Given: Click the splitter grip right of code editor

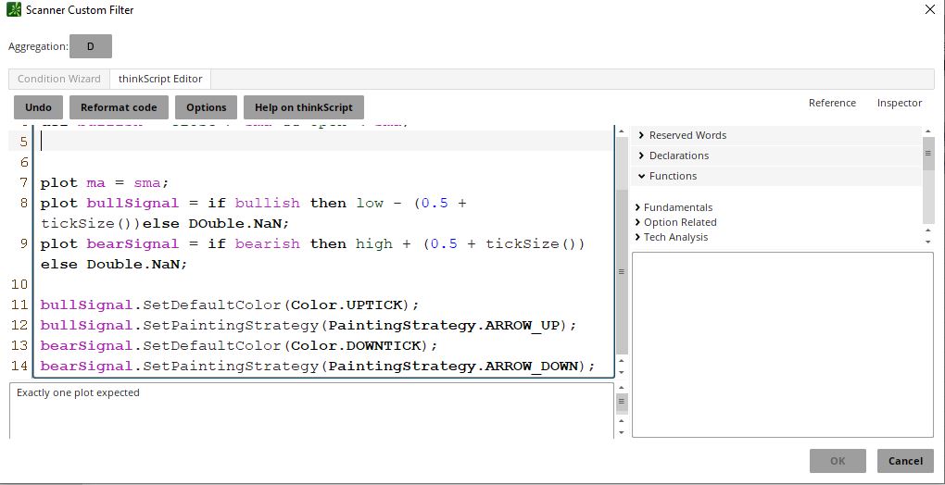Looking at the screenshot, I should coord(622,271).
